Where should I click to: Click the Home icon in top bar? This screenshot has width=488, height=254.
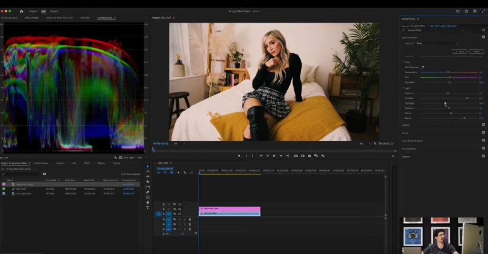21,11
